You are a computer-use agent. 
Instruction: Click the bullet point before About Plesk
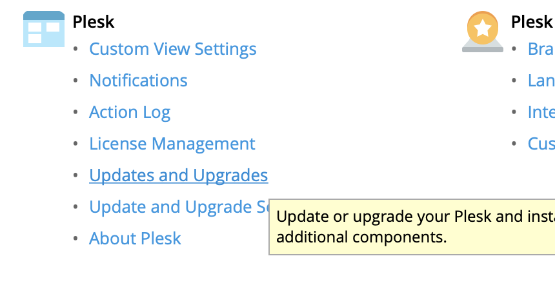76,239
